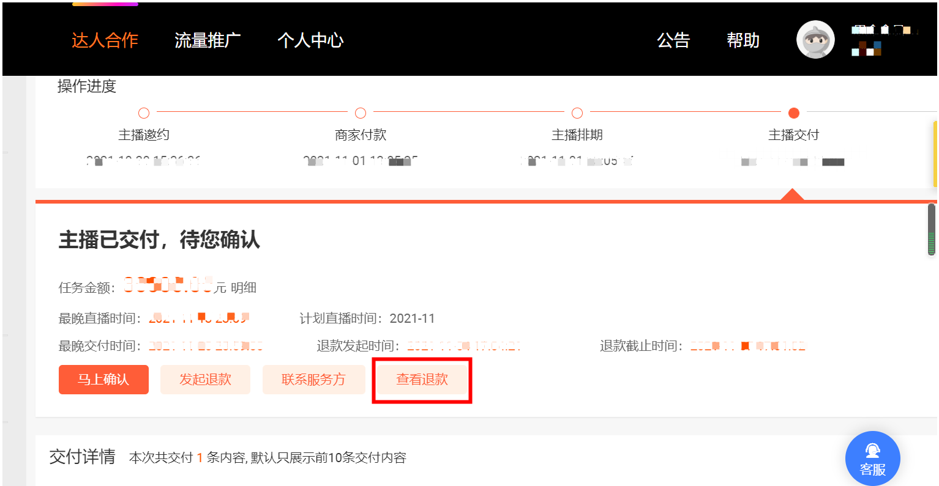Switch to the 流量推广 tab
939x486 pixels.
(208, 40)
